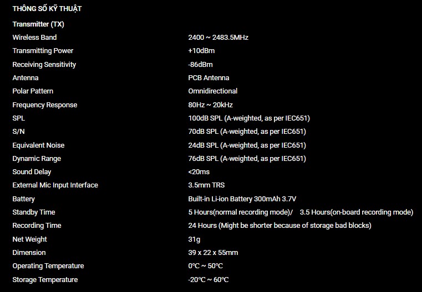This screenshot has height=292, width=422.
Task: Select the PCB Antenna value
Action: point(209,78)
